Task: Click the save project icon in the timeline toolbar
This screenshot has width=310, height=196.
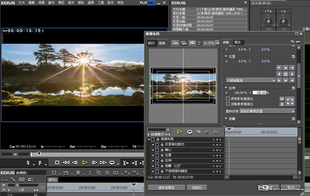Action: coord(78,173)
